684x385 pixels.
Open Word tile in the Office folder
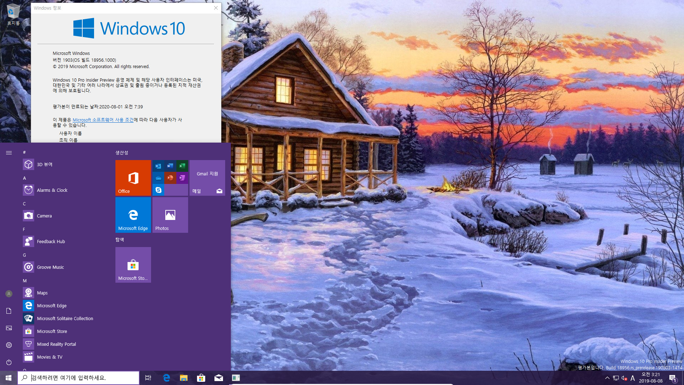tap(170, 166)
